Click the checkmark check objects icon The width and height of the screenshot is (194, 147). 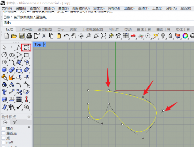(x=19, y=107)
